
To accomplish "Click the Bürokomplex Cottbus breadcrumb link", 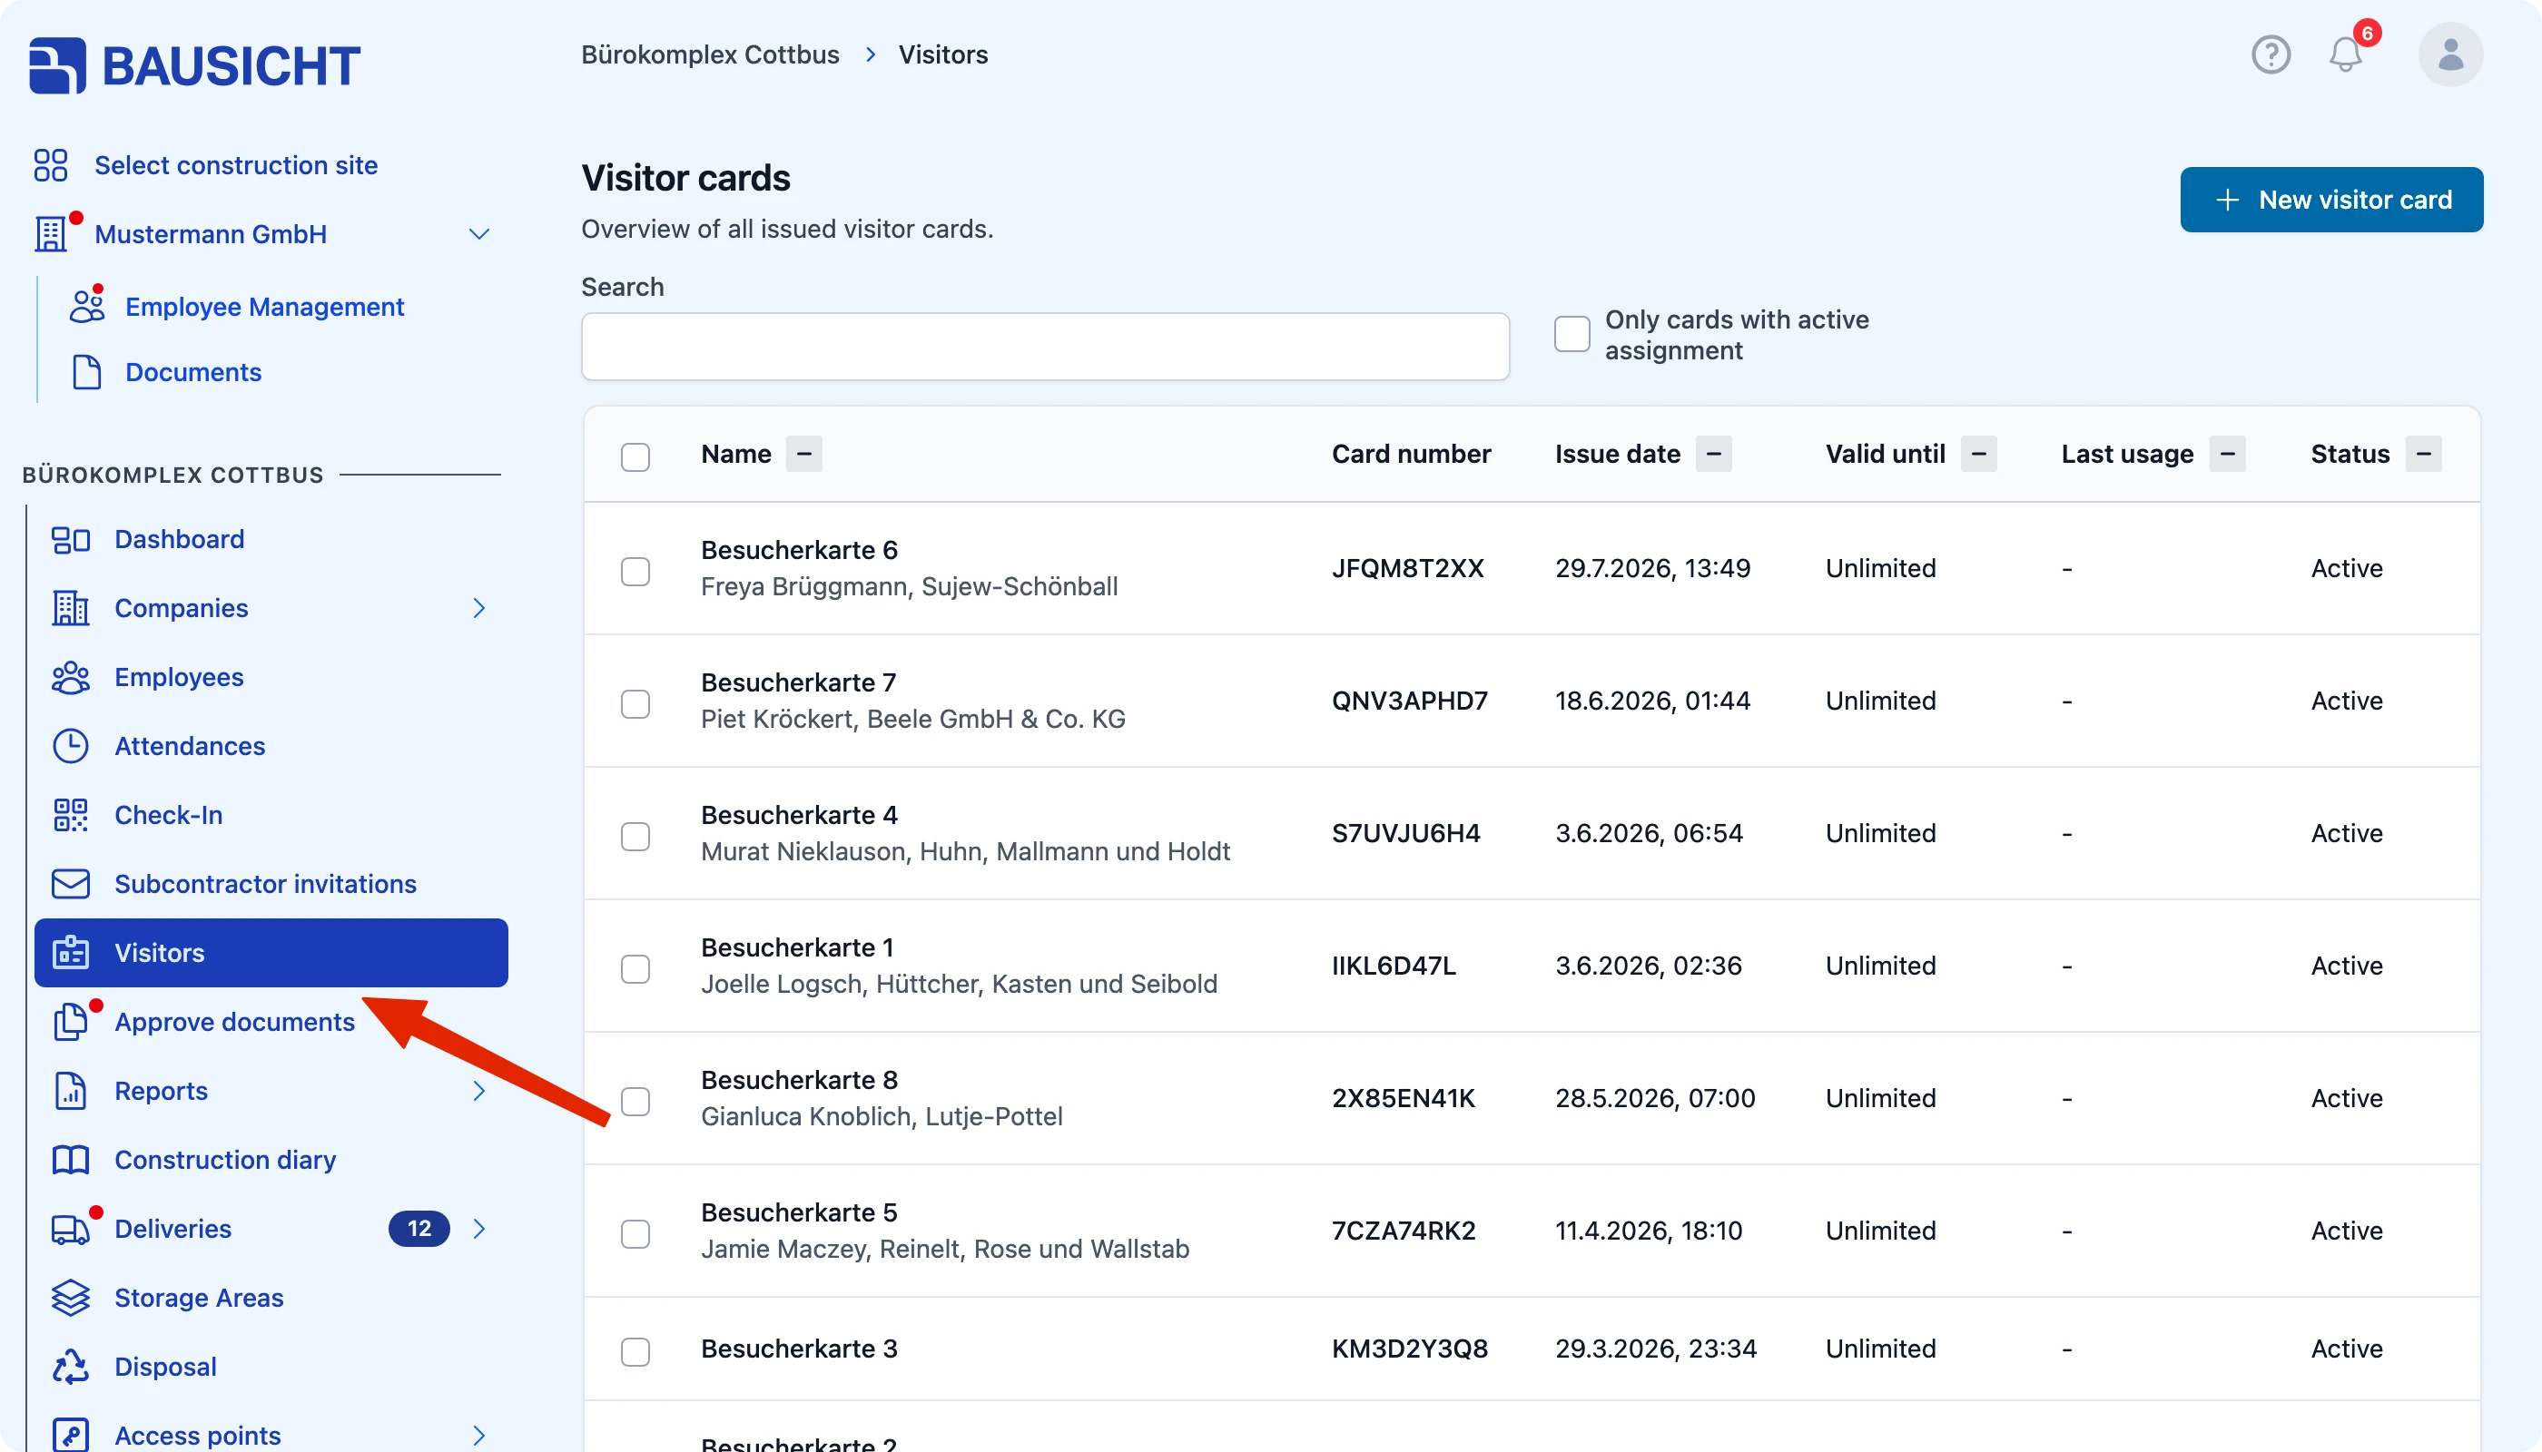I will (710, 54).
